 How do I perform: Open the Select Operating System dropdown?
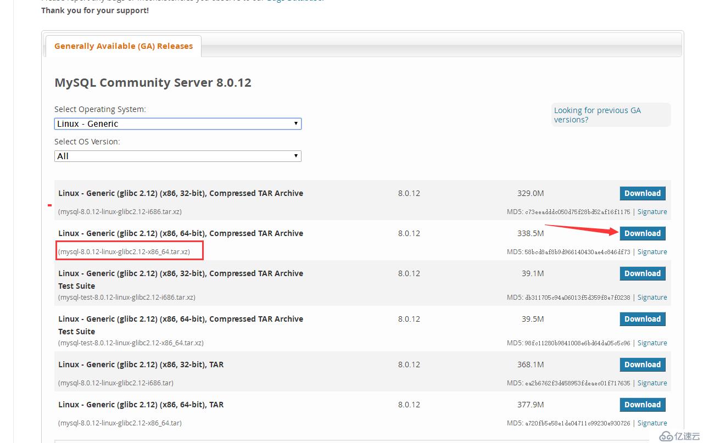tap(177, 124)
